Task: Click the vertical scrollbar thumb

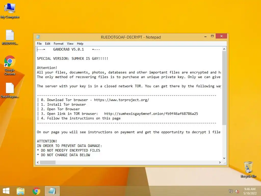Action: click(224, 88)
